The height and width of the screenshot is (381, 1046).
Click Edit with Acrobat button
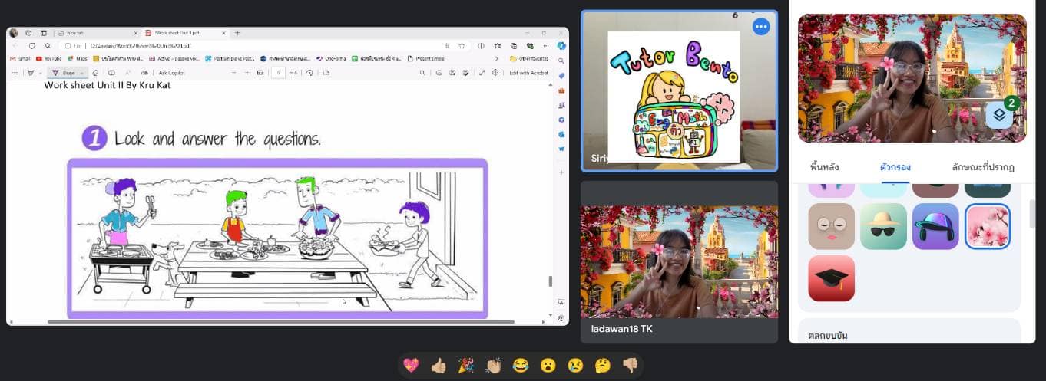pos(528,73)
